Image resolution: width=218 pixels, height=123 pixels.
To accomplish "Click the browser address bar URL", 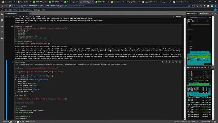I will (x=50, y=6).
